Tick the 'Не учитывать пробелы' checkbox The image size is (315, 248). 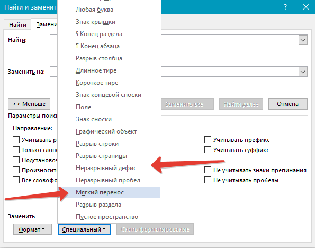click(208, 180)
